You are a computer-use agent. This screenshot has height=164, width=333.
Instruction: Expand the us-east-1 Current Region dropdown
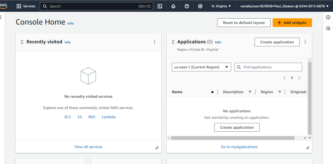point(201,67)
